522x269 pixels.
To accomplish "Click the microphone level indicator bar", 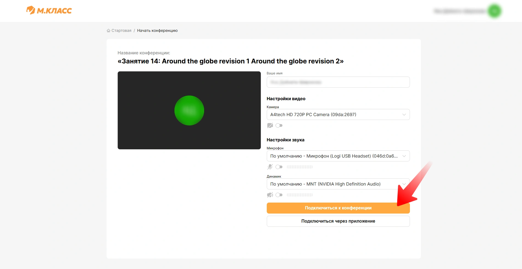I will (x=299, y=167).
